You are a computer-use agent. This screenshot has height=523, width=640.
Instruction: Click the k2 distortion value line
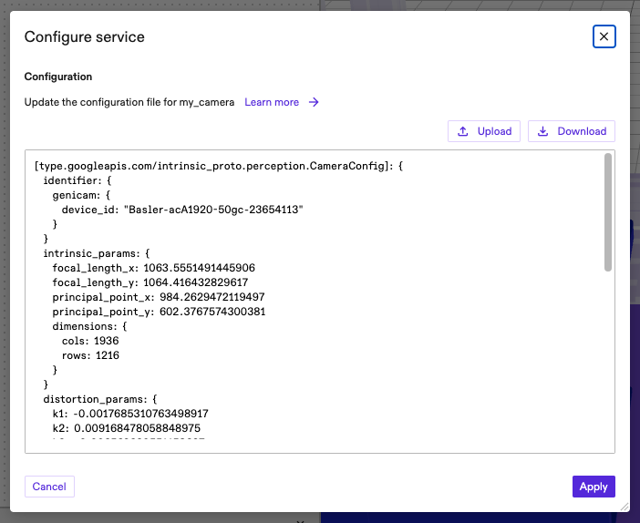(x=127, y=428)
